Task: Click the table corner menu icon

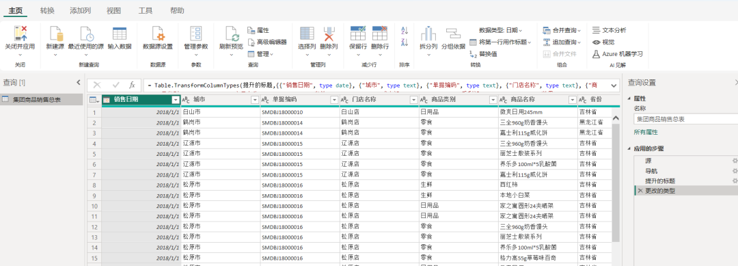Action: click(94, 100)
